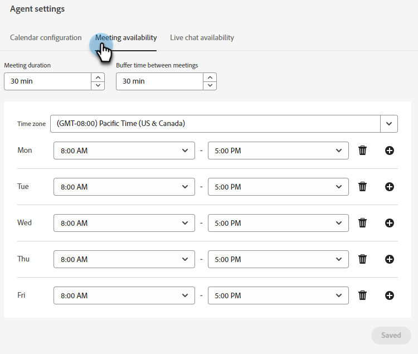Screen dimensions: 418x354
Task: Delete Friday's availability row
Action: (x=362, y=295)
